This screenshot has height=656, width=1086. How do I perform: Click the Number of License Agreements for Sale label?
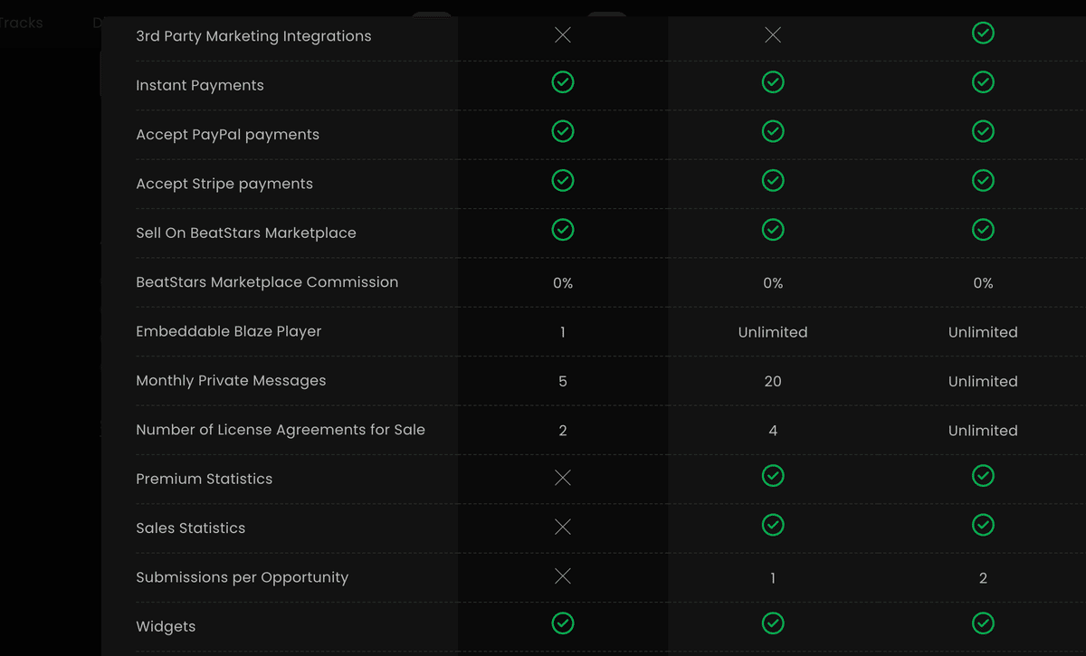[x=281, y=430]
